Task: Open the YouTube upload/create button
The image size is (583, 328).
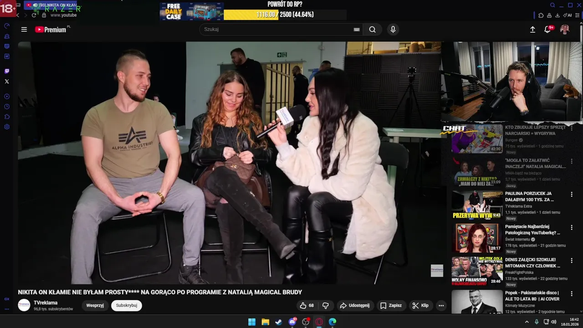Action: (x=532, y=30)
